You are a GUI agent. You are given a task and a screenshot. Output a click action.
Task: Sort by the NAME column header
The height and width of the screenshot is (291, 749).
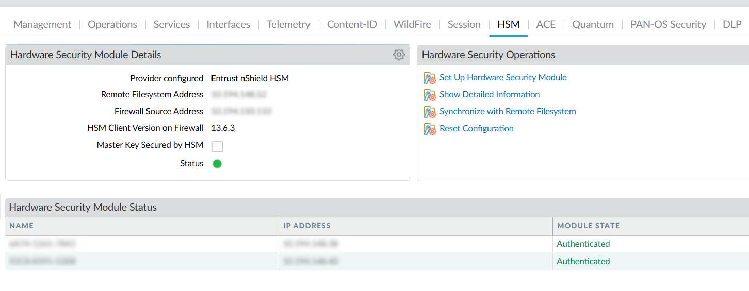tap(22, 226)
